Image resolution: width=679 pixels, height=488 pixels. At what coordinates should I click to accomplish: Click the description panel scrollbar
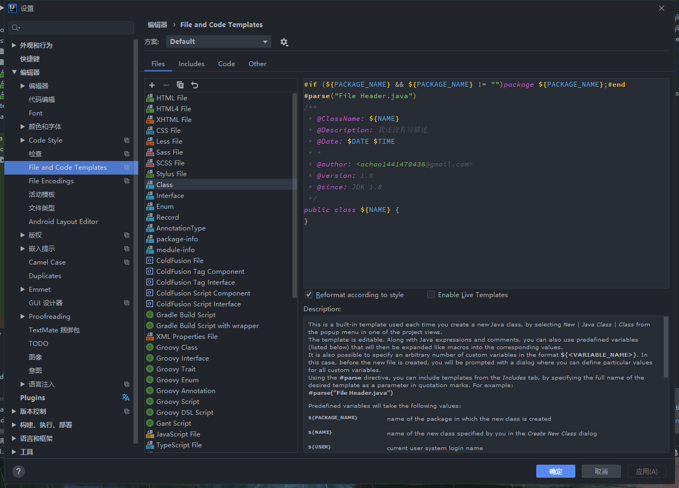(666, 347)
